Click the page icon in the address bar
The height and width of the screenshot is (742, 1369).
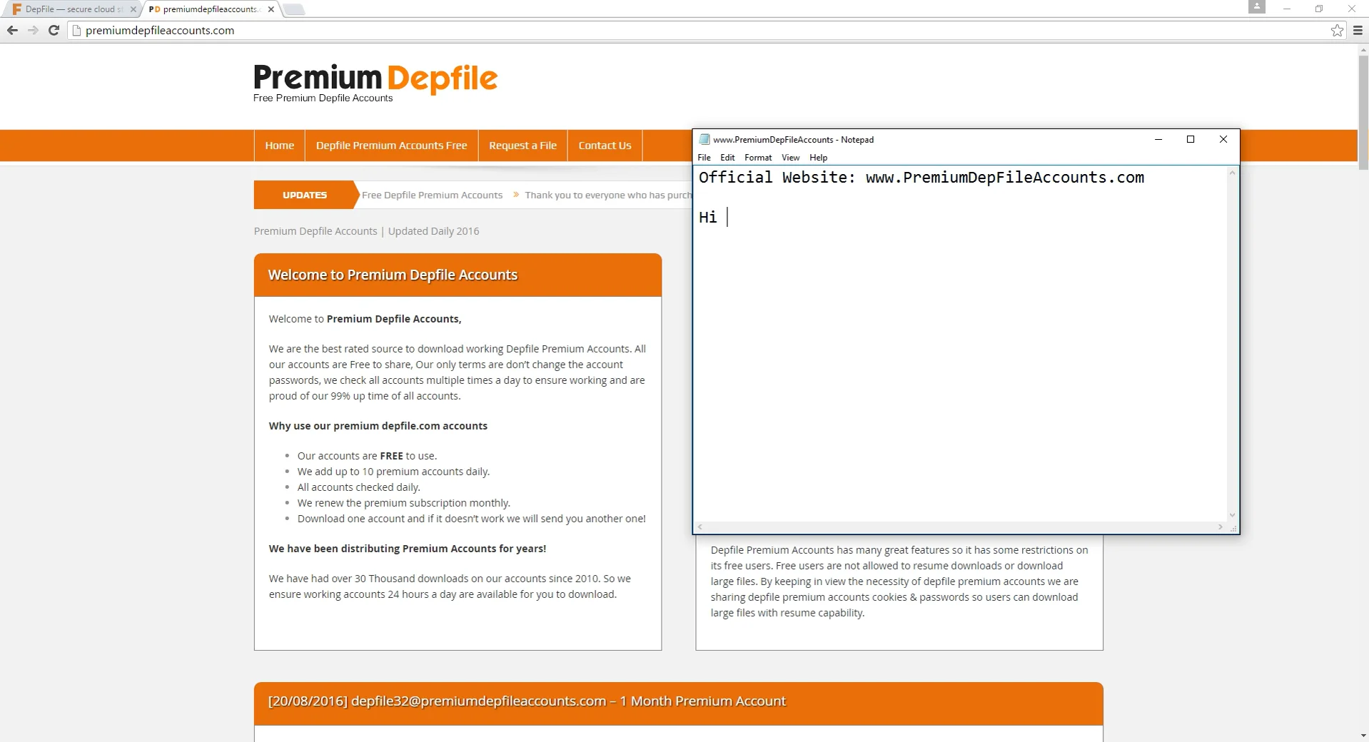77,30
